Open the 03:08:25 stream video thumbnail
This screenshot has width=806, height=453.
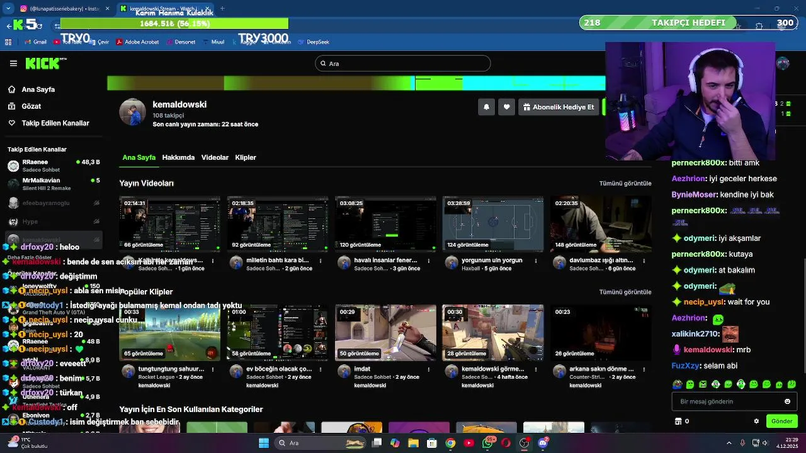[x=385, y=224]
